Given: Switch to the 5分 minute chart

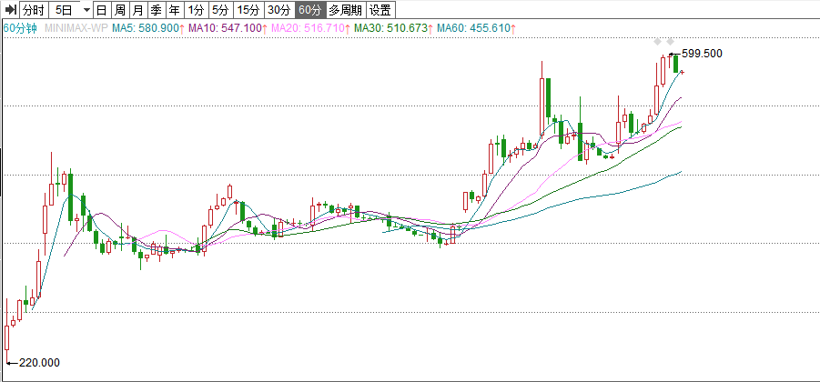Looking at the screenshot, I should click(x=220, y=9).
